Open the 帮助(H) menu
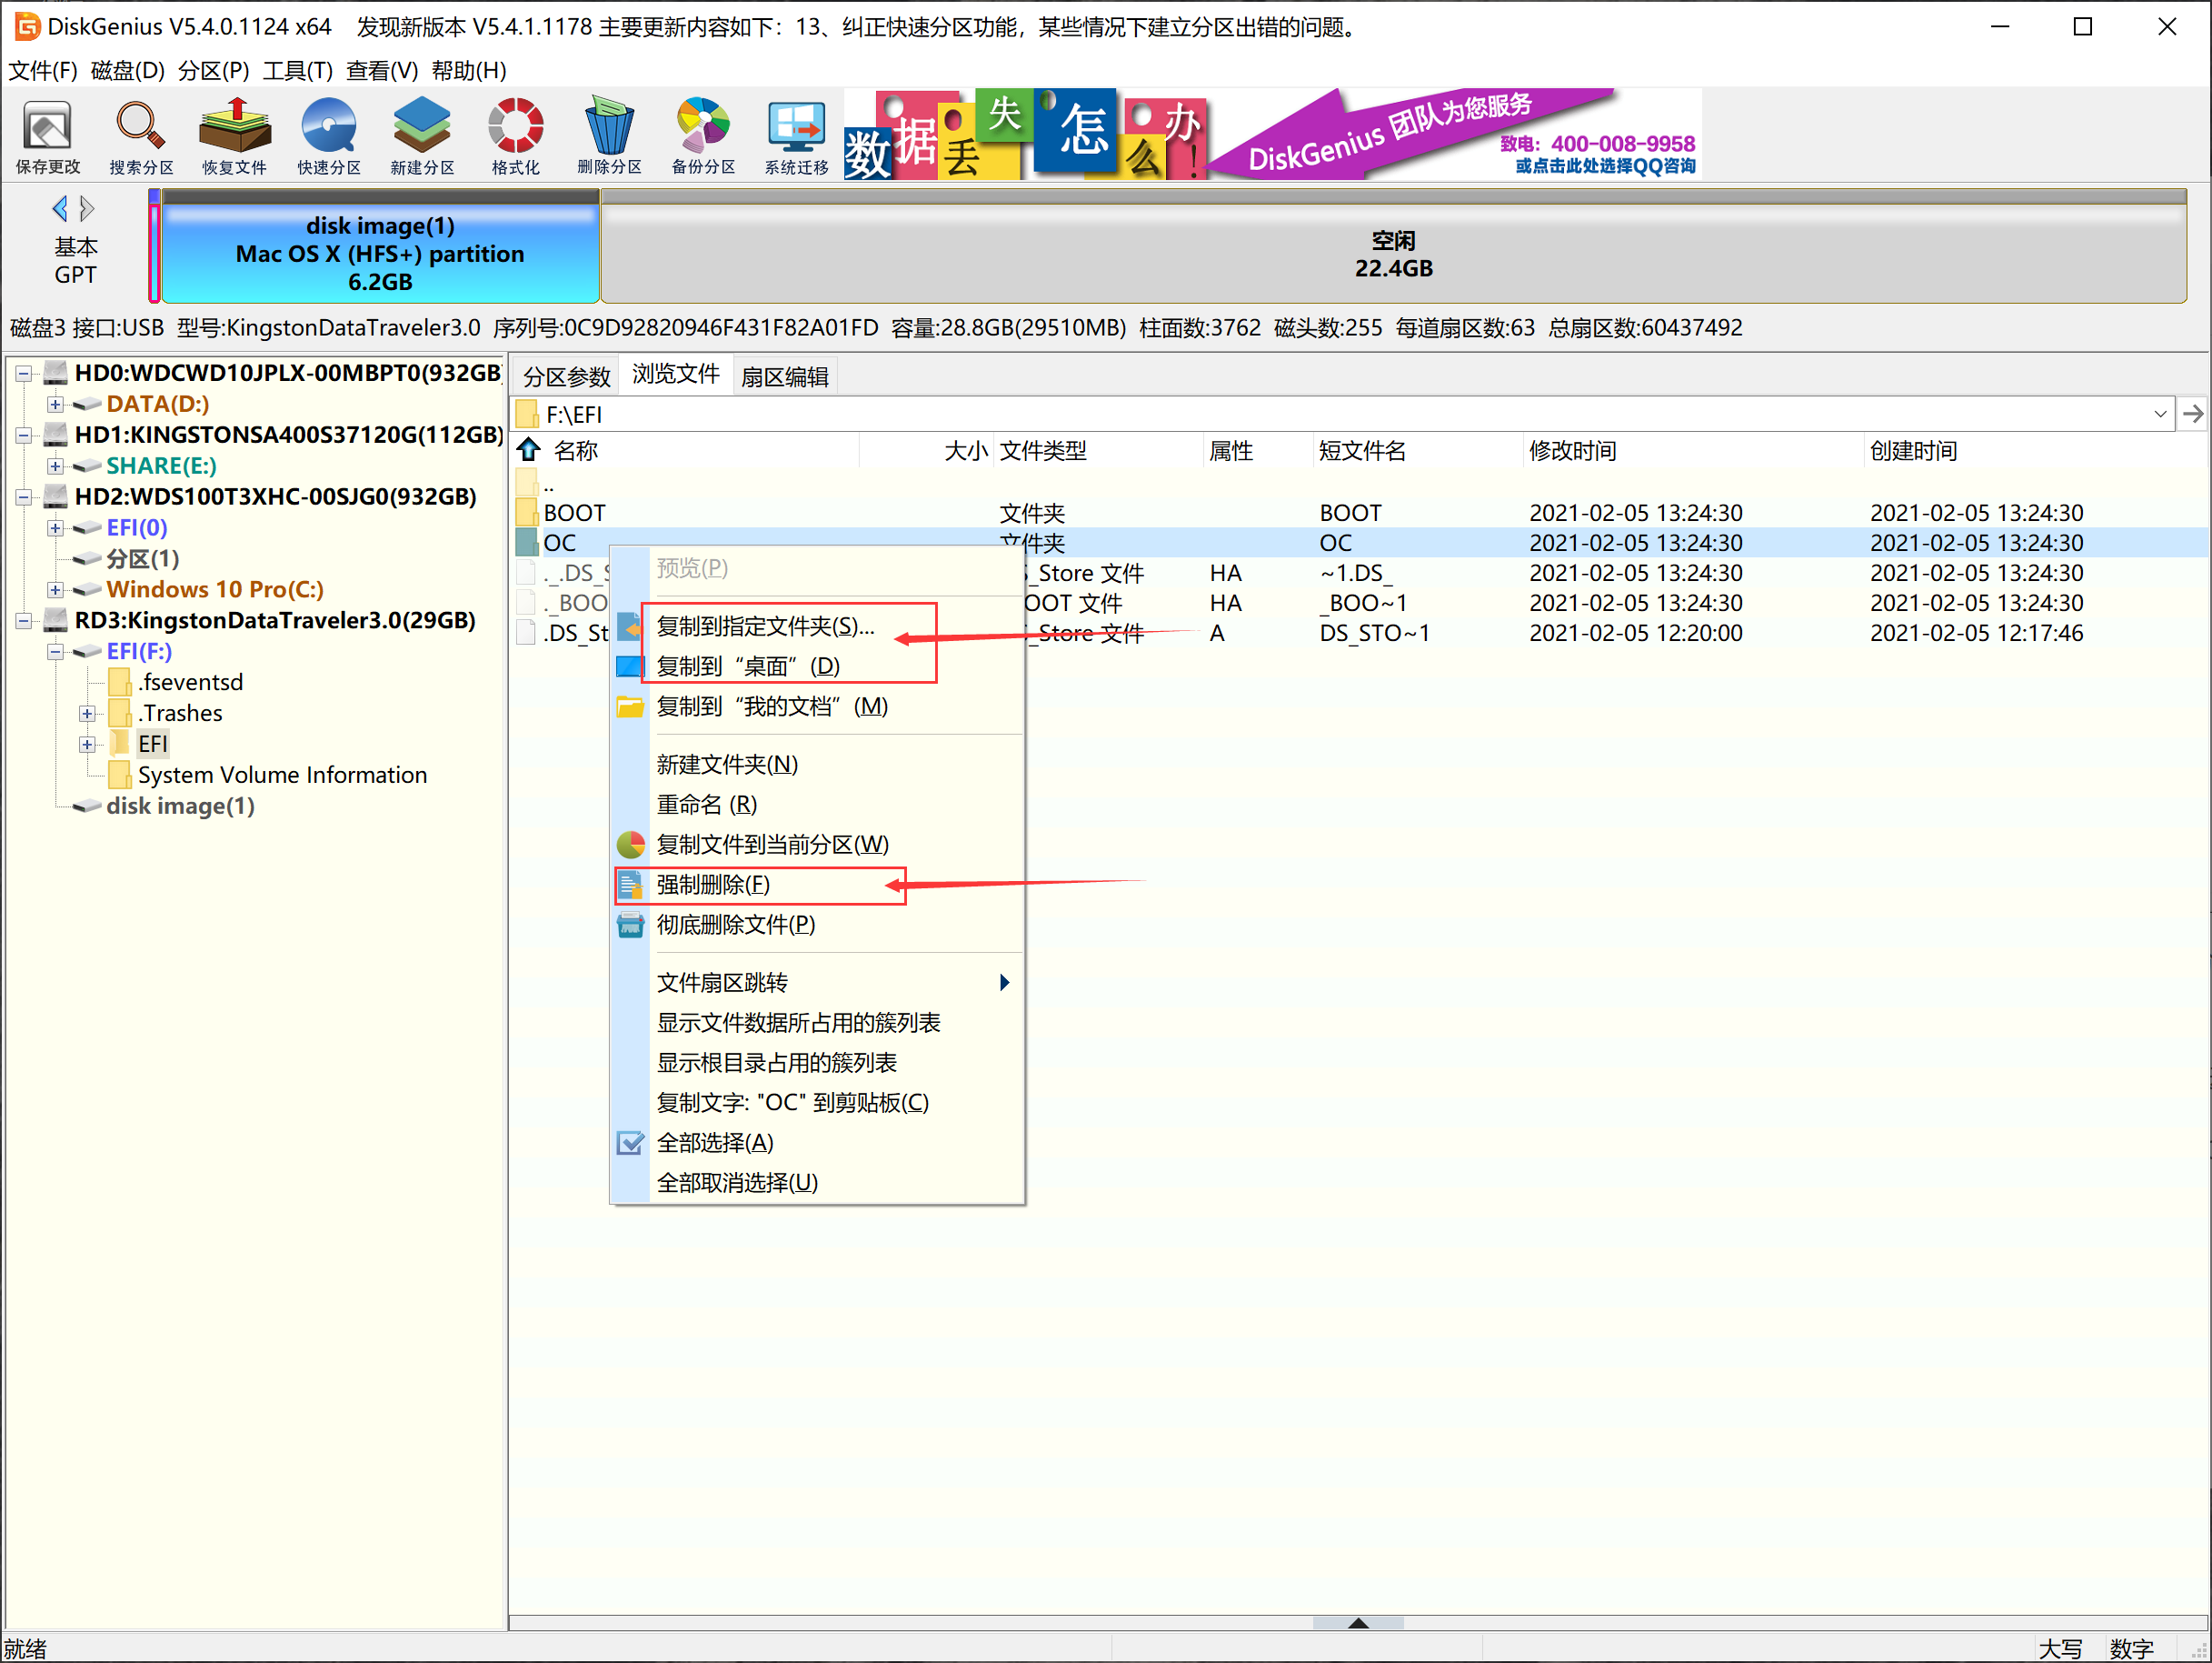This screenshot has width=2212, height=1663. coord(469,70)
